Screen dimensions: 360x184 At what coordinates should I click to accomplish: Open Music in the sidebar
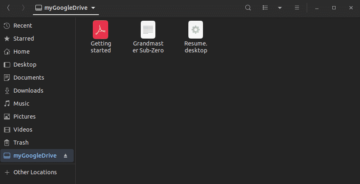coord(38,104)
